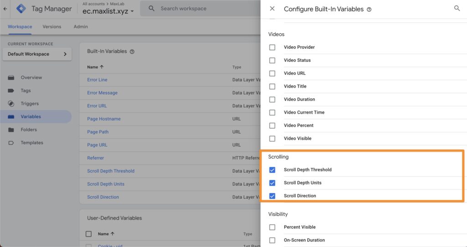
Task: Click the Overview sidebar icon
Action: point(11,78)
